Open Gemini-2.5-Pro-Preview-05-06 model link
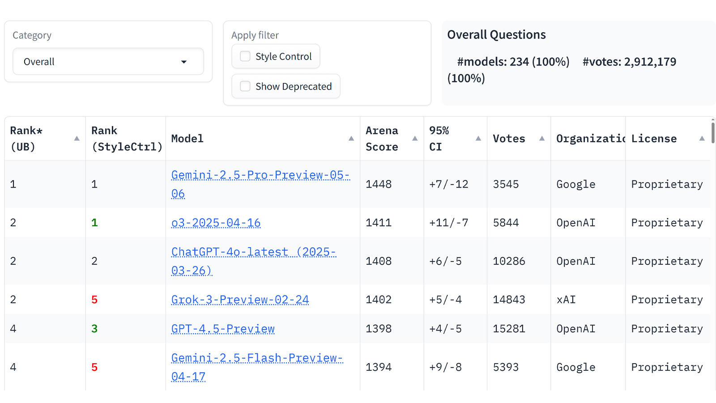The width and height of the screenshot is (716, 403). point(260,184)
